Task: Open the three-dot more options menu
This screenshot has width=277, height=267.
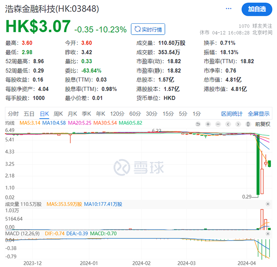Action: click(x=229, y=9)
